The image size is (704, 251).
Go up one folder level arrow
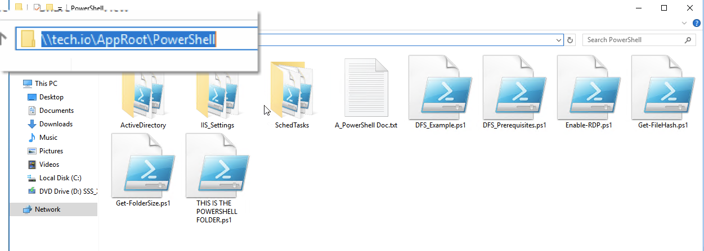pos(3,38)
